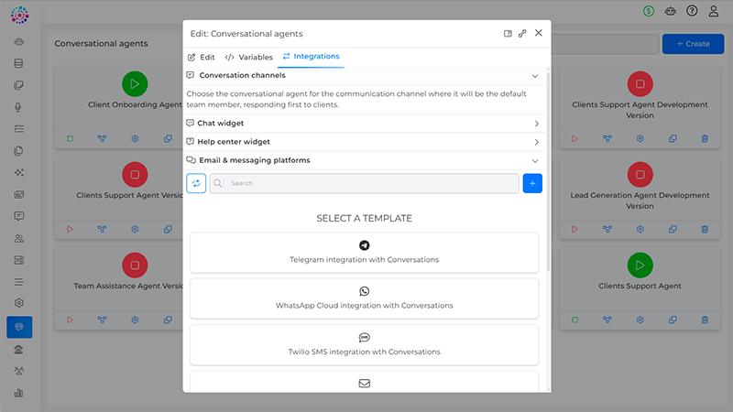The image size is (733, 412).
Task: Click the blue plus add integration button
Action: 532,183
